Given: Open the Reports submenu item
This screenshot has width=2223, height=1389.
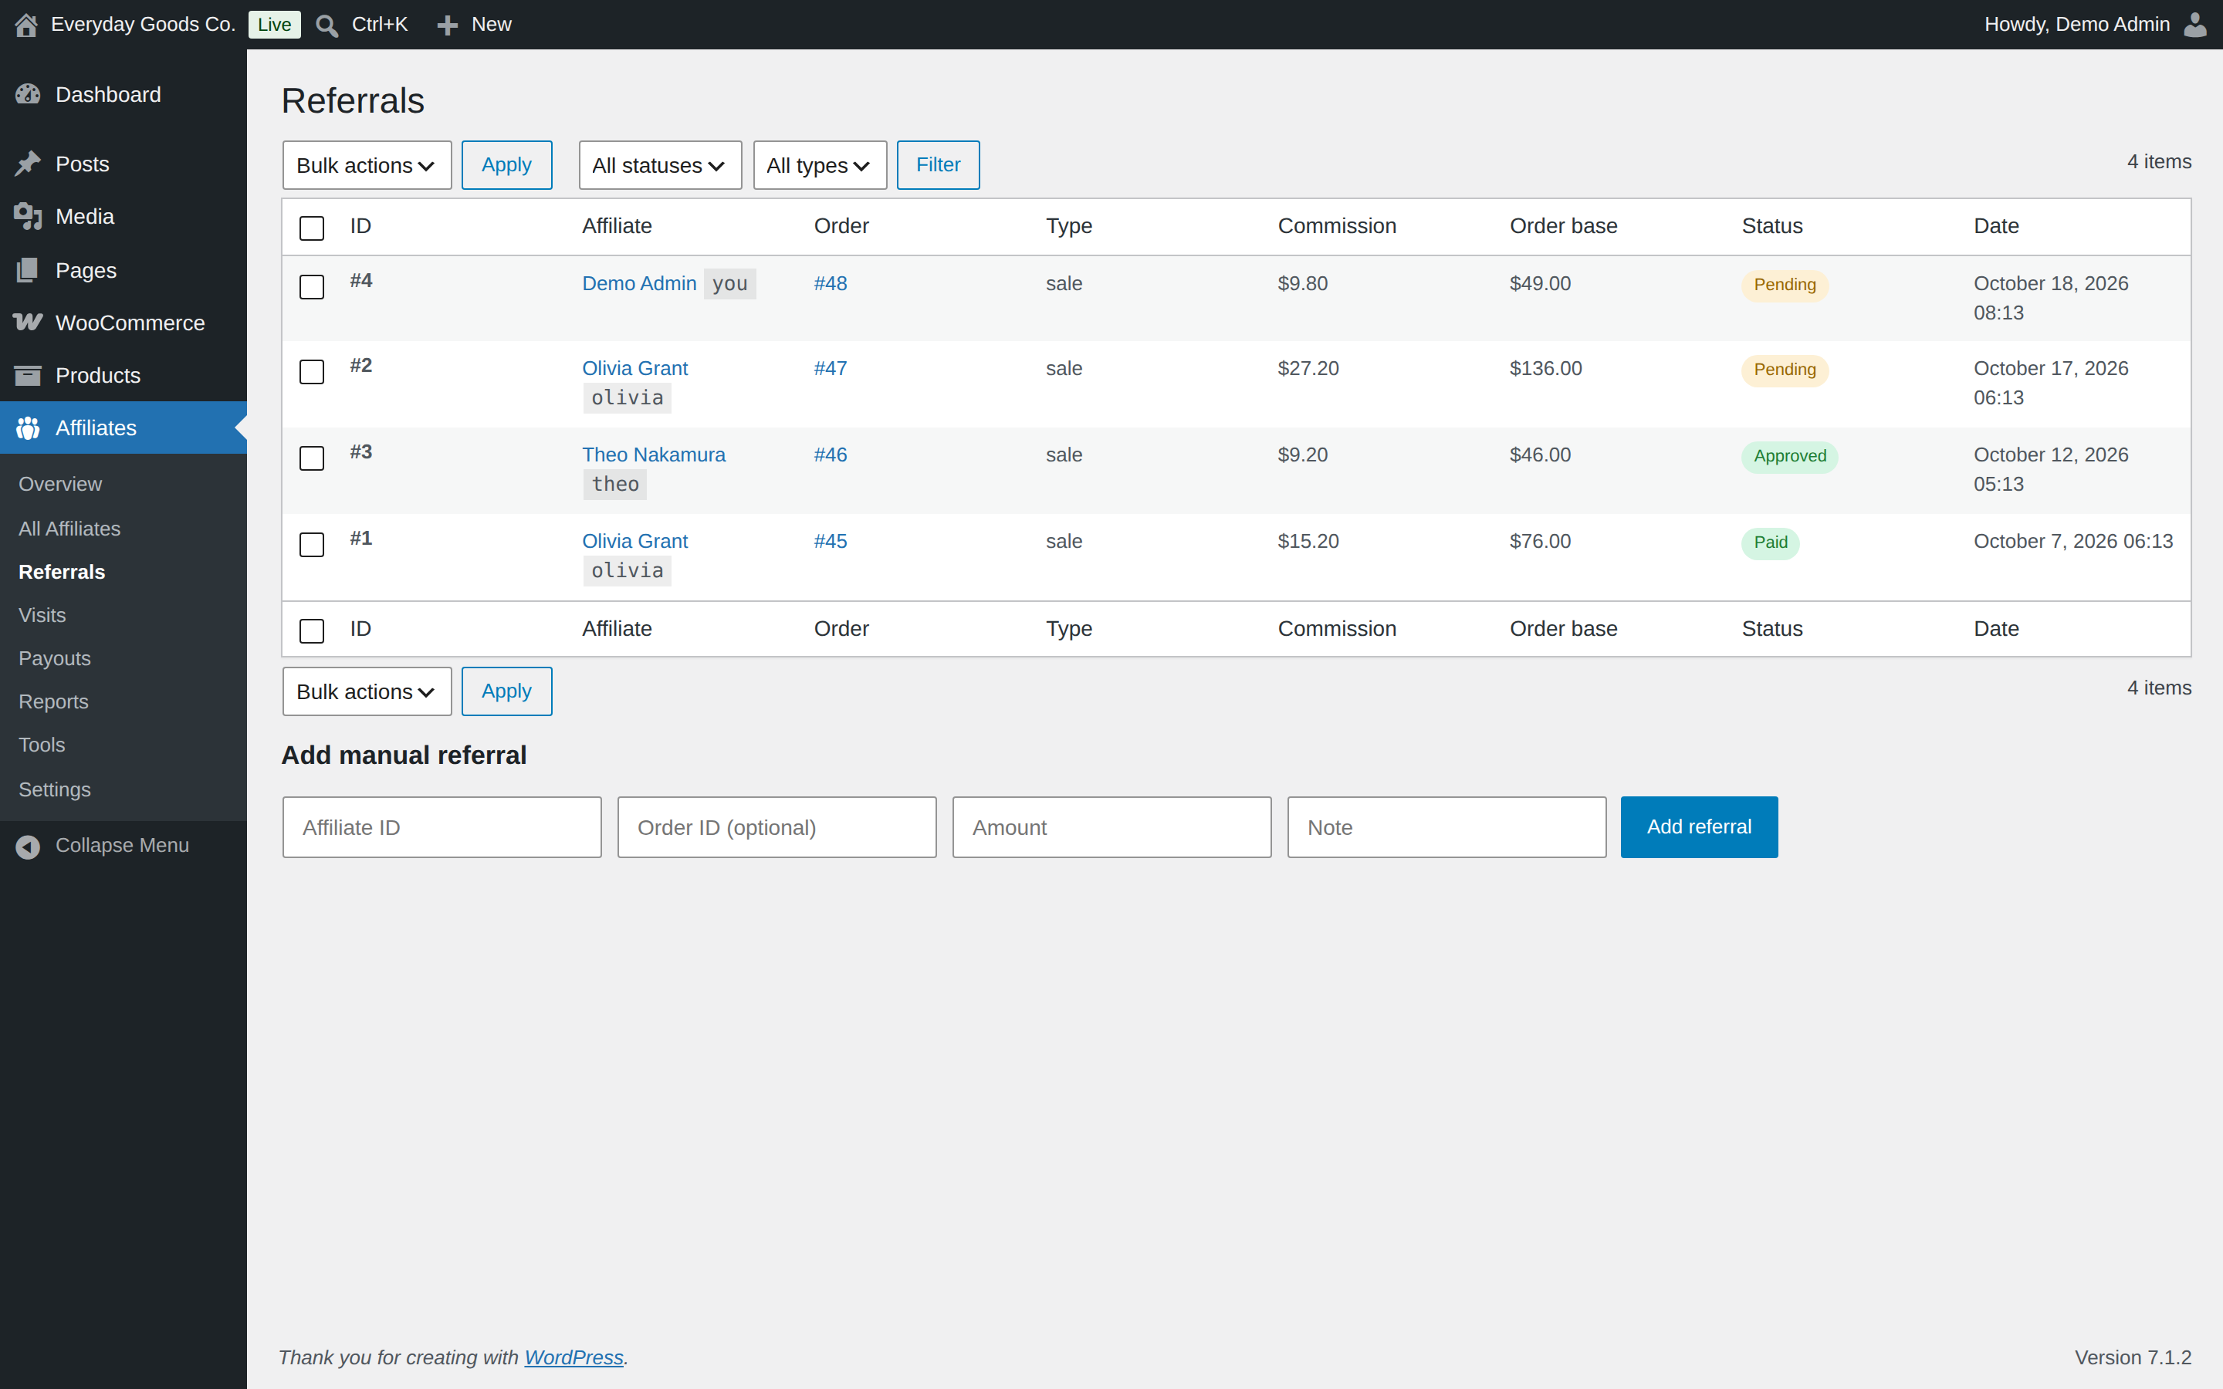Looking at the screenshot, I should [x=54, y=702].
